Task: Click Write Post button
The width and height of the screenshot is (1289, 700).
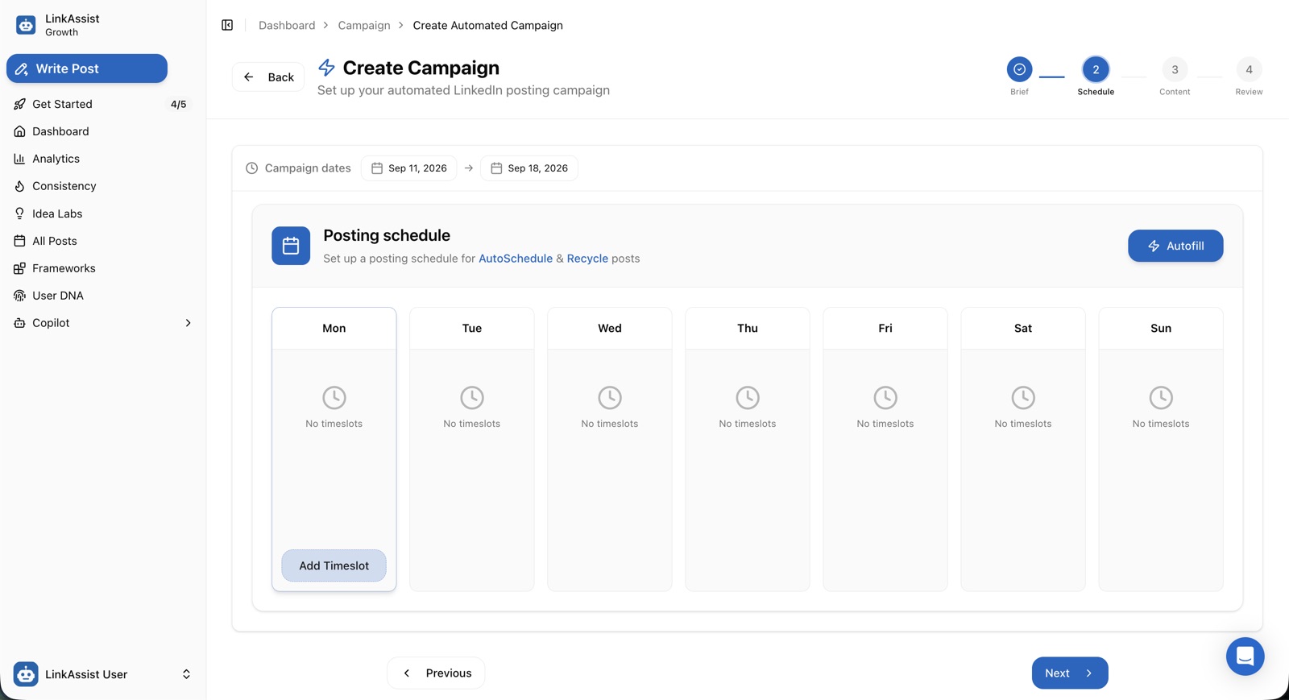Action: (87, 68)
